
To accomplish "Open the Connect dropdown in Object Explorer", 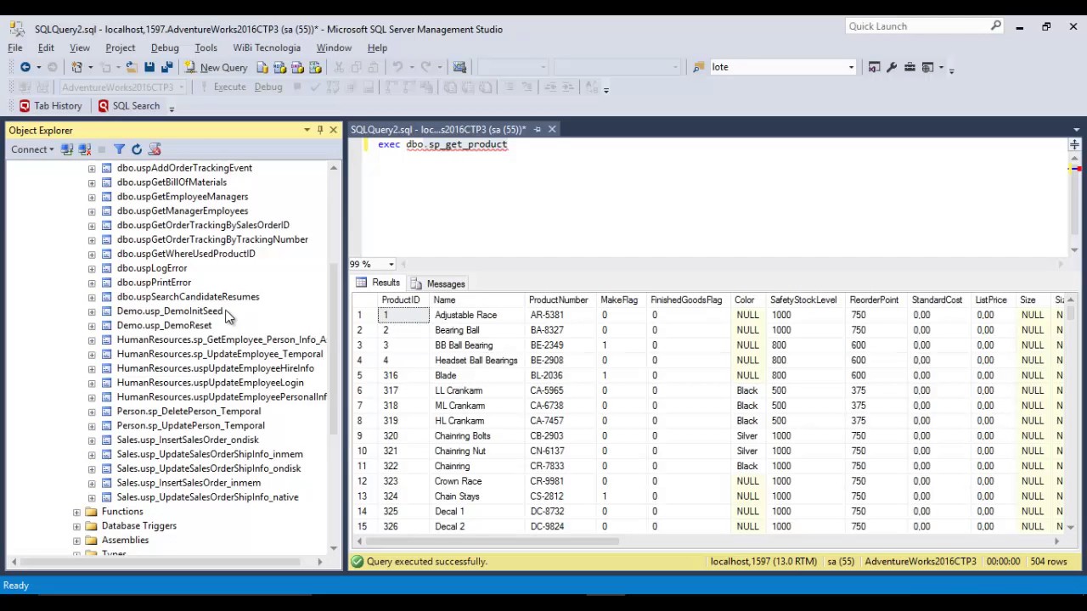I will pos(32,149).
